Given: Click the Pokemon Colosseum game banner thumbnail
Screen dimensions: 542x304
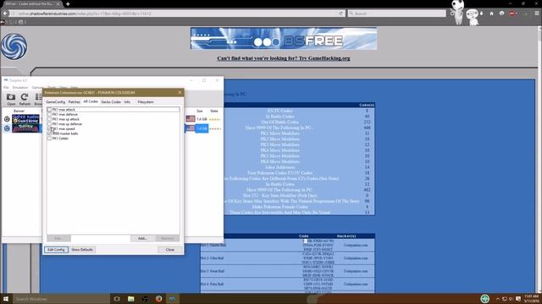Looking at the screenshot, I should click(26, 128).
